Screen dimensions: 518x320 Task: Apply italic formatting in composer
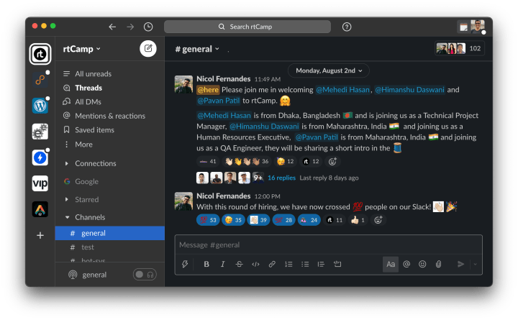click(223, 264)
